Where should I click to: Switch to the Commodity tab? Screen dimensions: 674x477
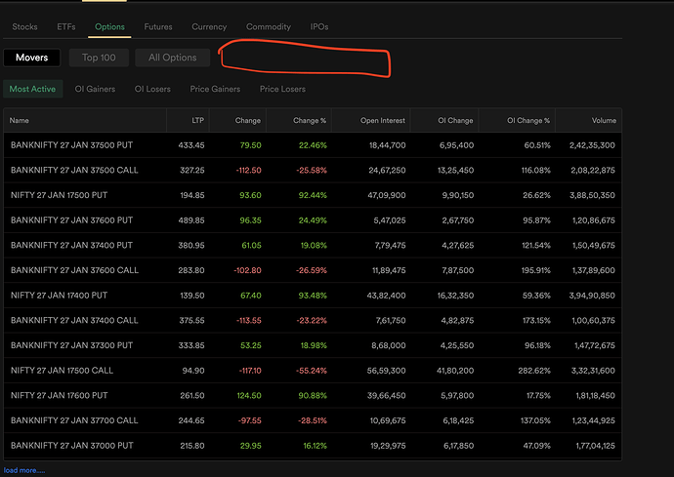pyautogui.click(x=269, y=26)
